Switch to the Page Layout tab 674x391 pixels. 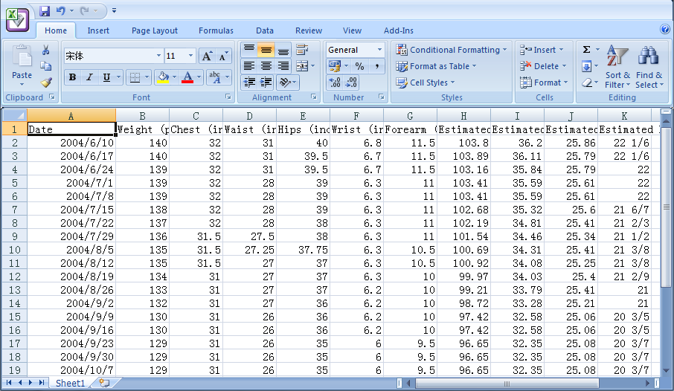coord(154,30)
